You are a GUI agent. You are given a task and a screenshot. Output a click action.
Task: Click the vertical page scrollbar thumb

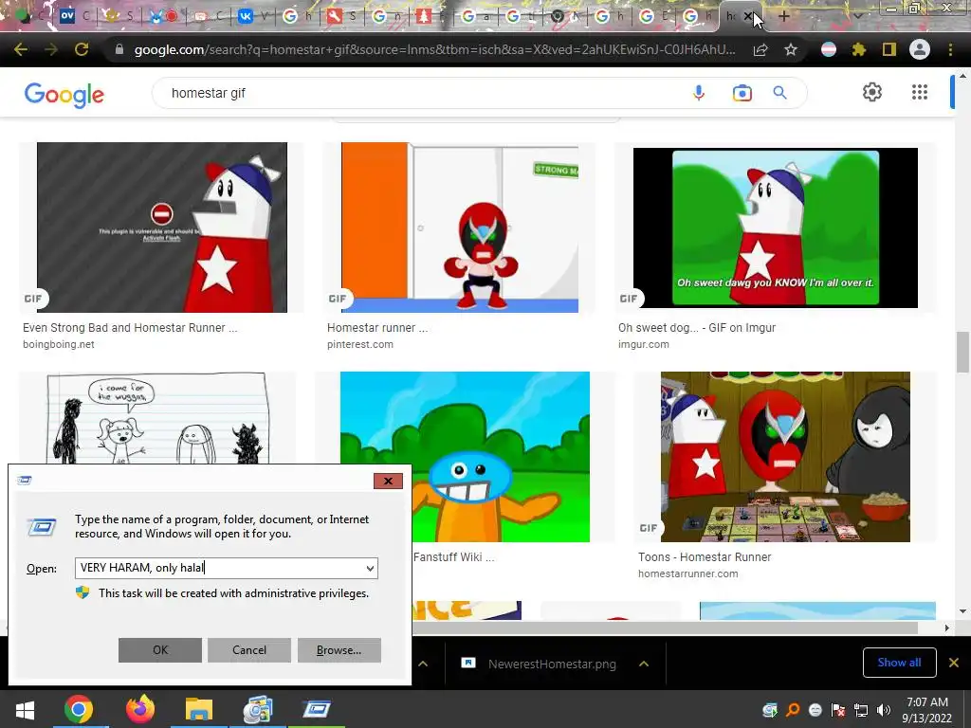pos(963,352)
